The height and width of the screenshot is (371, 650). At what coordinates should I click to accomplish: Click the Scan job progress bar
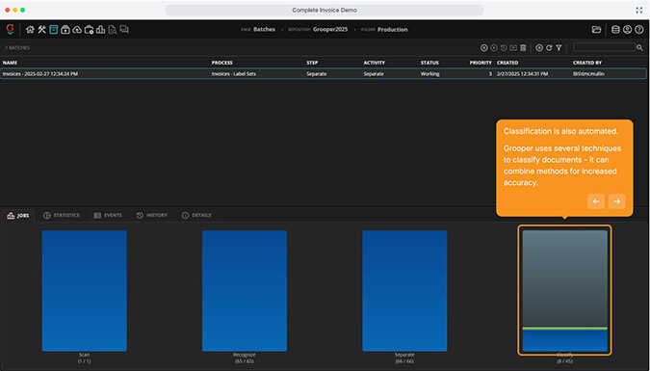click(84, 291)
